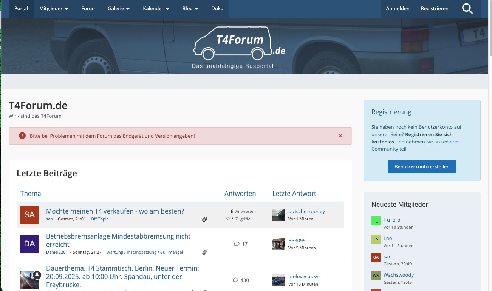Open the search magnifier icon
492x291 pixels.
(x=467, y=8)
